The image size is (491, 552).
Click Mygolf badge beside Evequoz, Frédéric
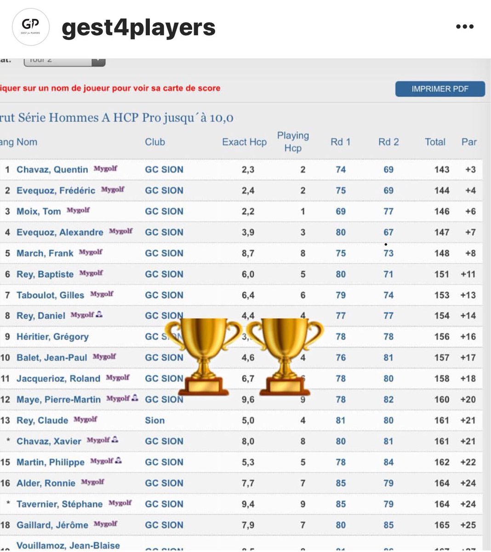click(x=113, y=189)
